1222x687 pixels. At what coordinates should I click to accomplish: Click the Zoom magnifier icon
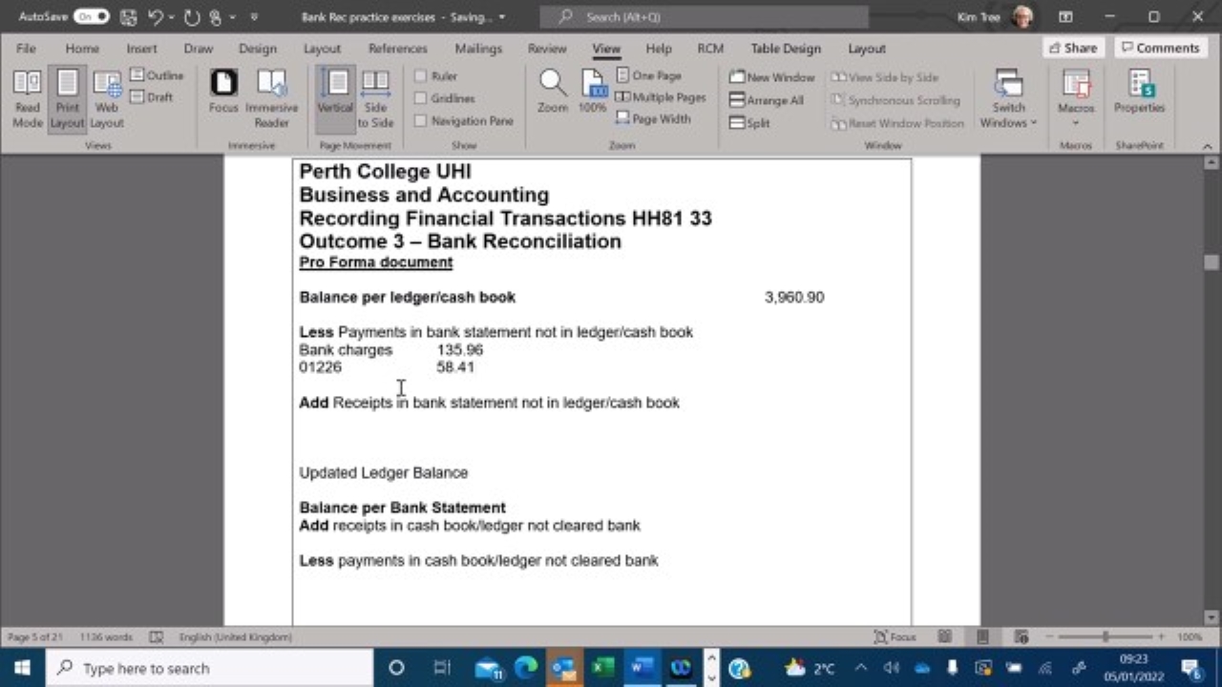point(552,91)
